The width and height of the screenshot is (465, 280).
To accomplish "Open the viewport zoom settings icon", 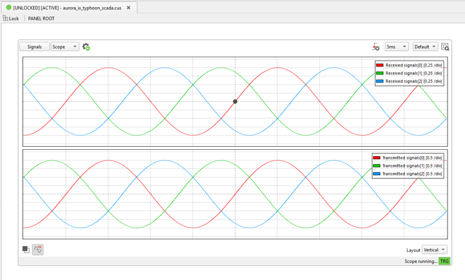I will pyautogui.click(x=445, y=47).
